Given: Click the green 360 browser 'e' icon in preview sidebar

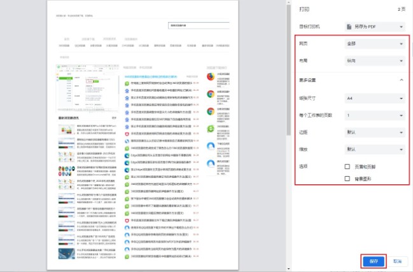Looking at the screenshot, I should click(x=211, y=129).
